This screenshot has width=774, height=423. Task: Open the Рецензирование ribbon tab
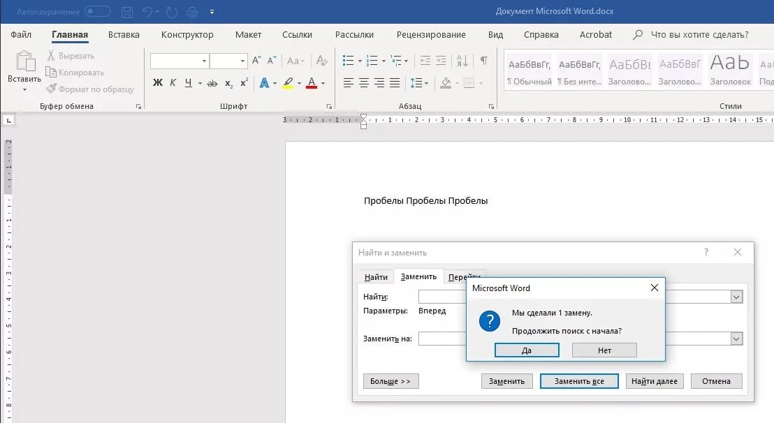431,34
